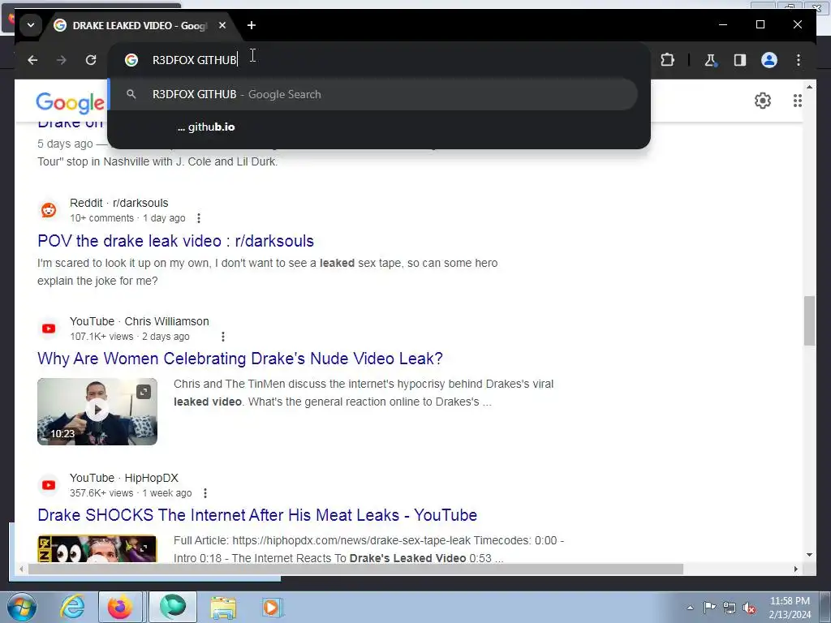Open the Extensions puzzle icon

tap(667, 60)
